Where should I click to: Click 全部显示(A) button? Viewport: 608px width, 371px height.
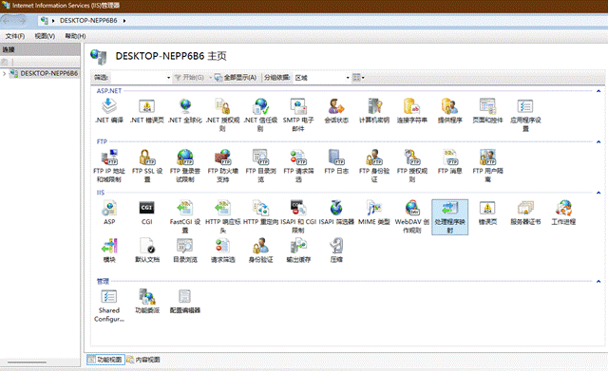pos(236,78)
